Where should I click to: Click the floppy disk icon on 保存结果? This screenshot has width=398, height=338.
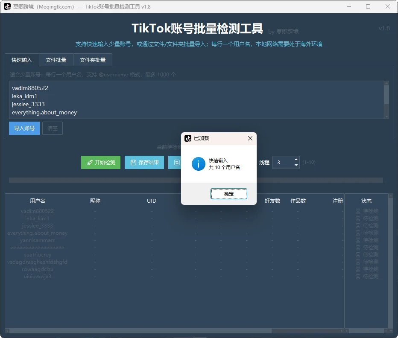point(133,163)
